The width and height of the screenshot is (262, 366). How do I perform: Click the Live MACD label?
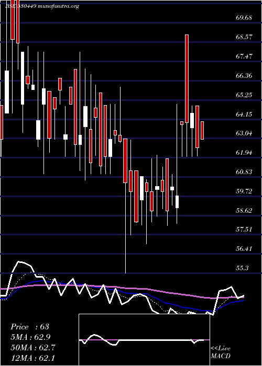coord(221,352)
